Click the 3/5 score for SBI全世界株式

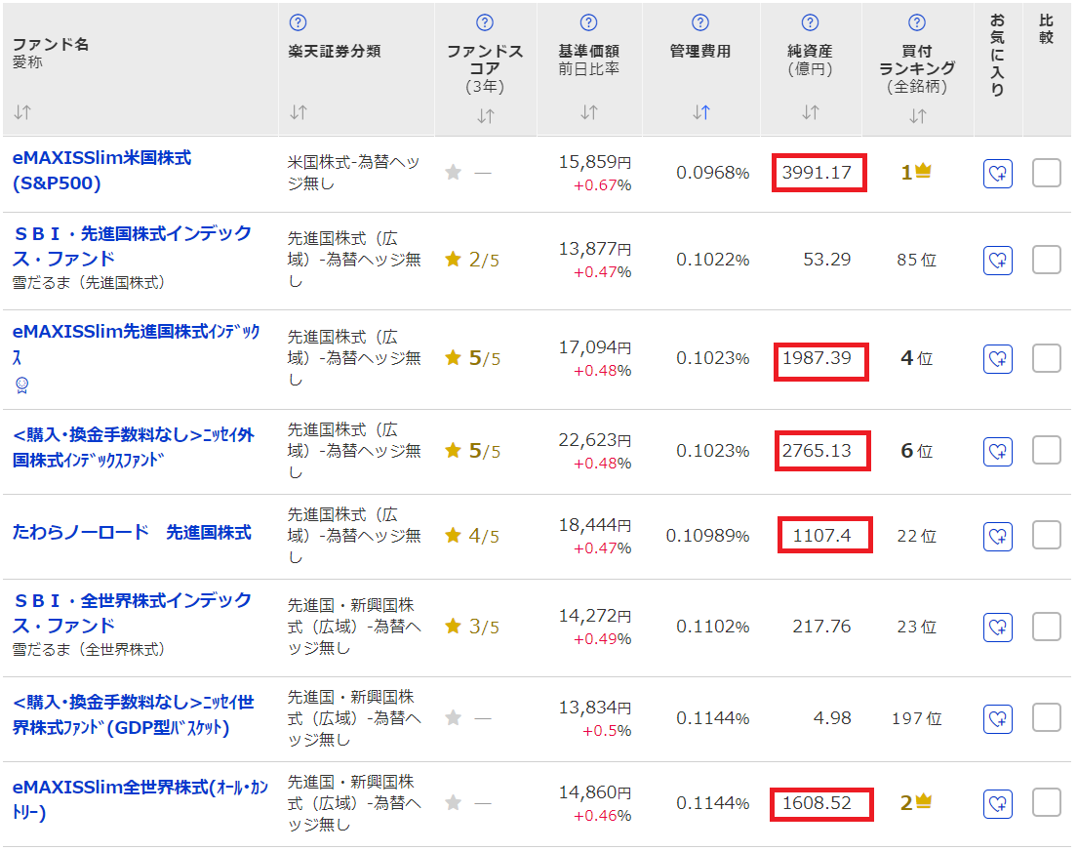point(484,626)
